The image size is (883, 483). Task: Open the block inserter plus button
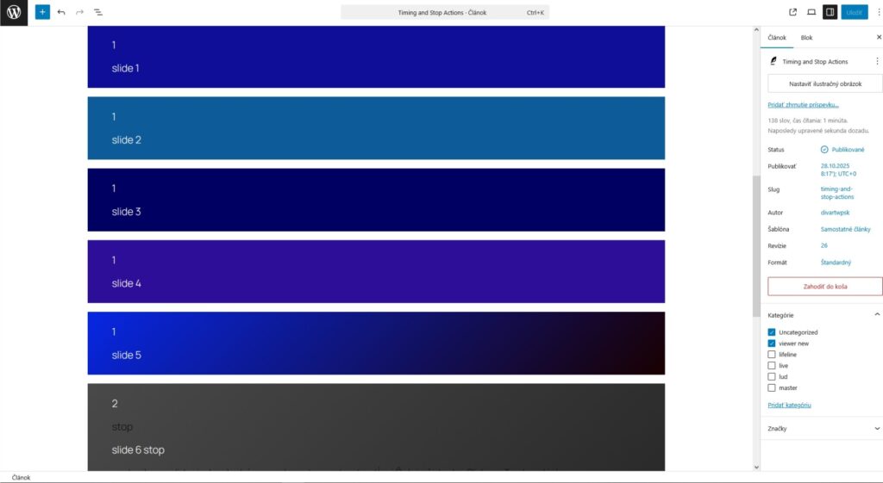[42, 13]
